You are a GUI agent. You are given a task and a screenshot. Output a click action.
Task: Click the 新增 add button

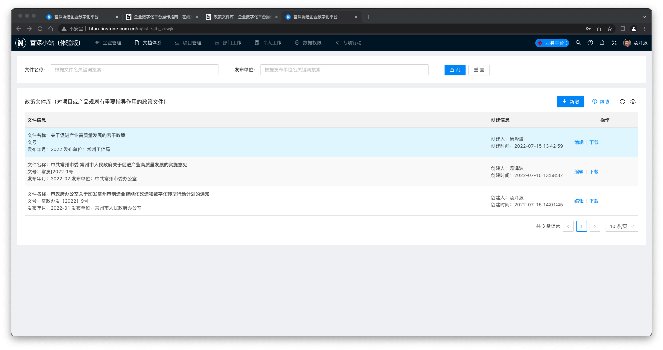570,102
